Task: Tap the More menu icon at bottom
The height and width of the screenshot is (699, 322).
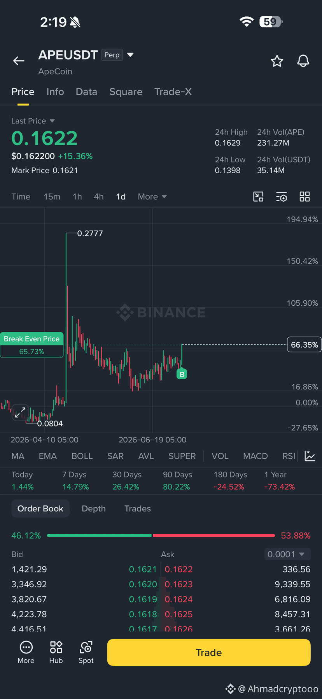Action: coord(26,652)
